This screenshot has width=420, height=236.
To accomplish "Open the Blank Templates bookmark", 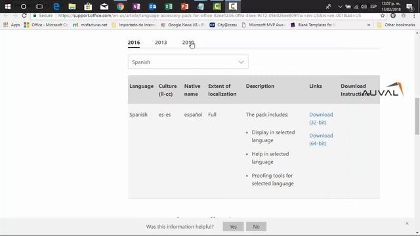I will 313,25.
